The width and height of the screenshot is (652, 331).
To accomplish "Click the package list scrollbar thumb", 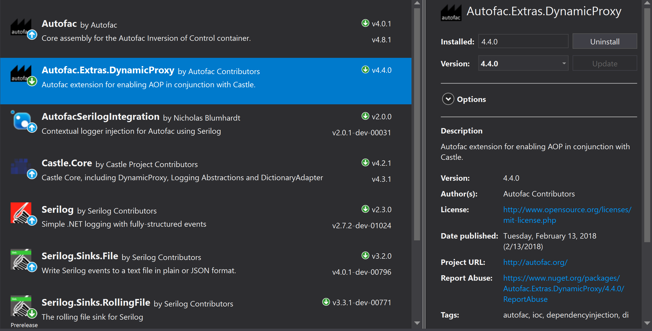I will tap(417, 124).
